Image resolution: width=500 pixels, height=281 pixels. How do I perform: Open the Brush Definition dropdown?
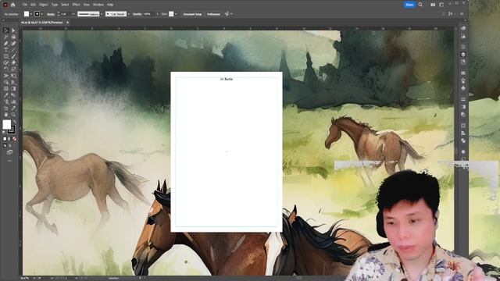click(128, 14)
